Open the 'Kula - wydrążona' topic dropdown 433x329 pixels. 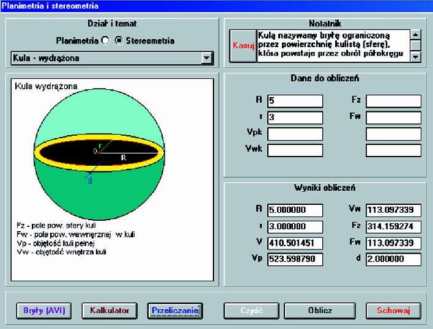[x=207, y=59]
